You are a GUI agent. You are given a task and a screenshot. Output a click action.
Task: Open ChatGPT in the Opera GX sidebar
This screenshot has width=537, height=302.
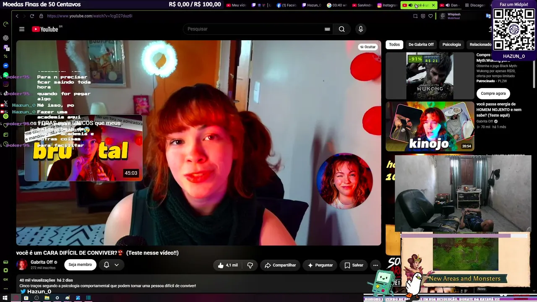pyautogui.click(x=5, y=38)
